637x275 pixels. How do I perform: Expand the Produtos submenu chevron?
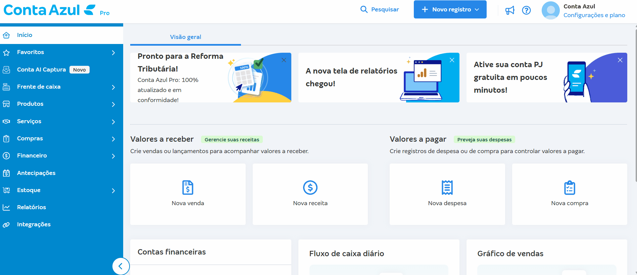(113, 104)
